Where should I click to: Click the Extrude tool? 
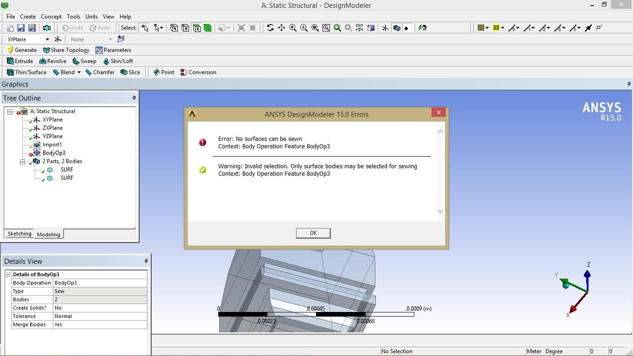tap(20, 61)
